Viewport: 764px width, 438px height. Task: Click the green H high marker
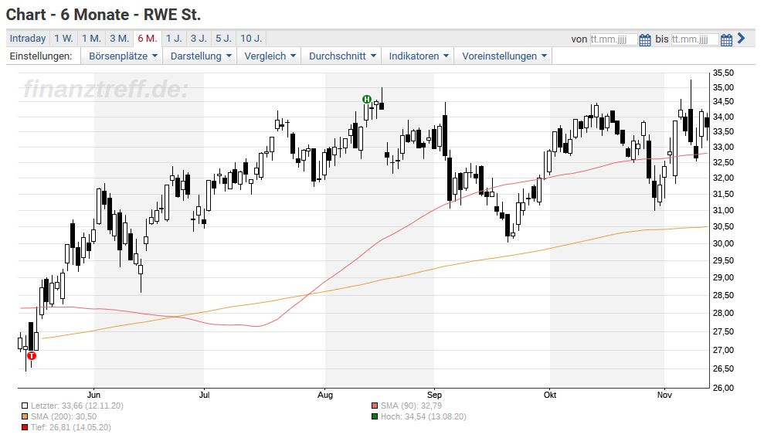[367, 100]
